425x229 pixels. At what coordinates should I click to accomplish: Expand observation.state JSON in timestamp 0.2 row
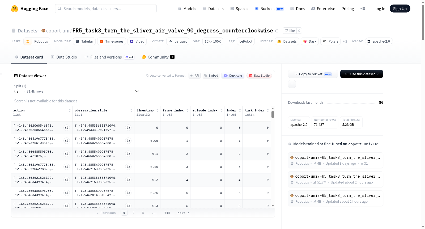pos(128,180)
